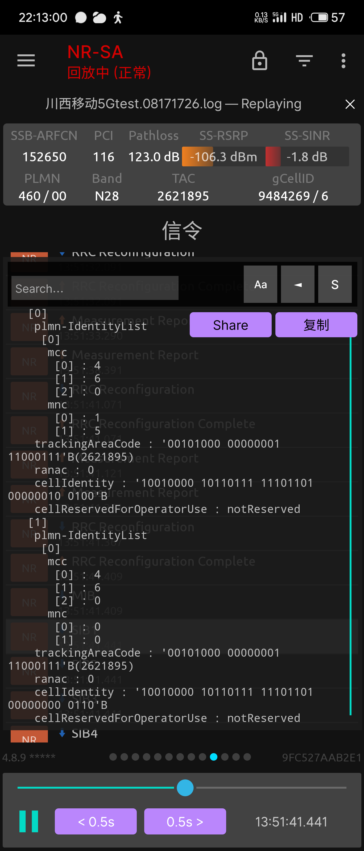Click the Search input field
364x851 pixels.
pyautogui.click(x=95, y=288)
